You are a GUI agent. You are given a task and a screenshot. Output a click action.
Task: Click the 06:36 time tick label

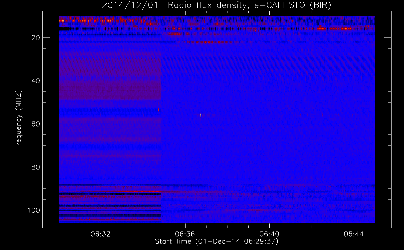coord(185,234)
